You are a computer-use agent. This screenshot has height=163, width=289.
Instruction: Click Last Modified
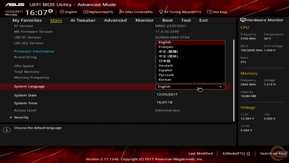[x=201, y=153]
